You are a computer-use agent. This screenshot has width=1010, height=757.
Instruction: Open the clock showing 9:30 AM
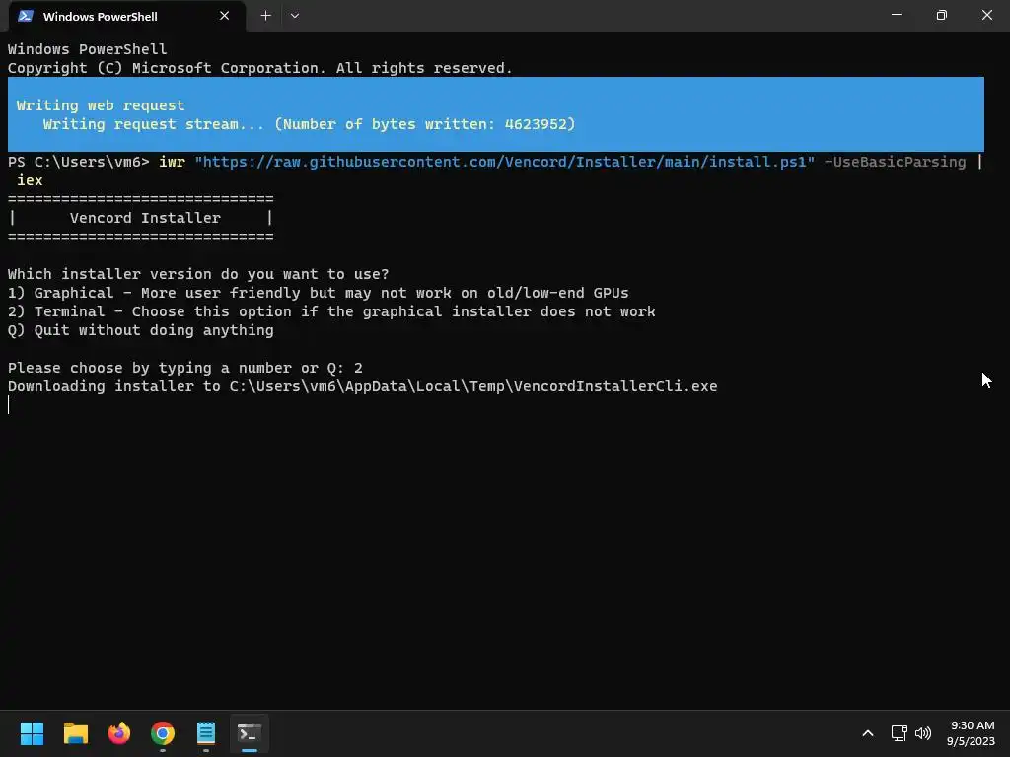coord(972,733)
